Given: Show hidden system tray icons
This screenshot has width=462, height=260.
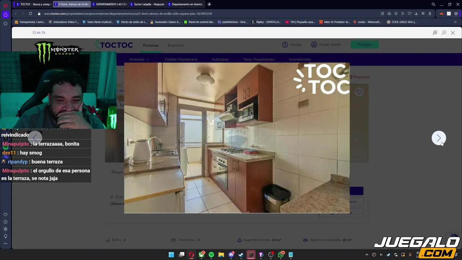Looking at the screenshot, I should click(367, 255).
